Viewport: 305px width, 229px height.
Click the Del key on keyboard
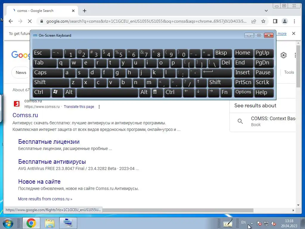tap(226, 64)
